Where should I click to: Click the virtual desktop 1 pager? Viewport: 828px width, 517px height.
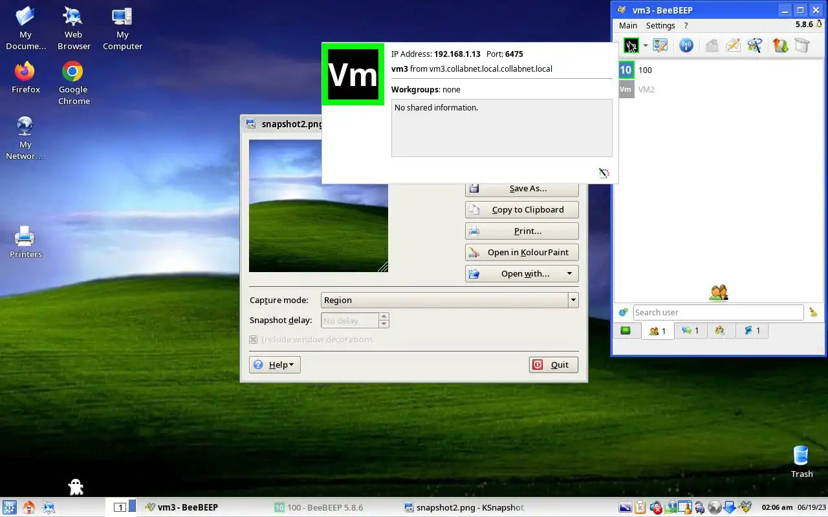point(120,507)
